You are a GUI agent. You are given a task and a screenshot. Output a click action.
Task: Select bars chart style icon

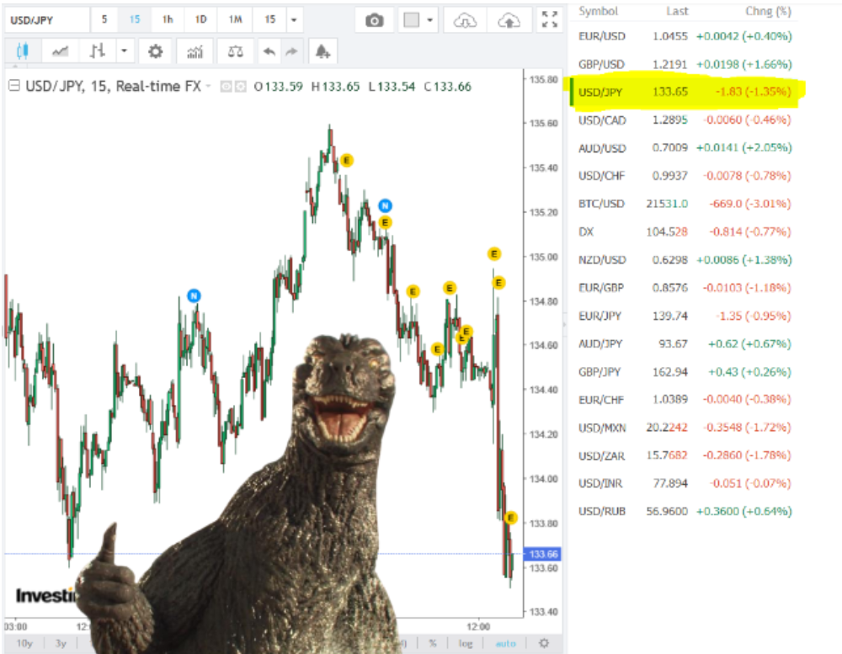97,51
